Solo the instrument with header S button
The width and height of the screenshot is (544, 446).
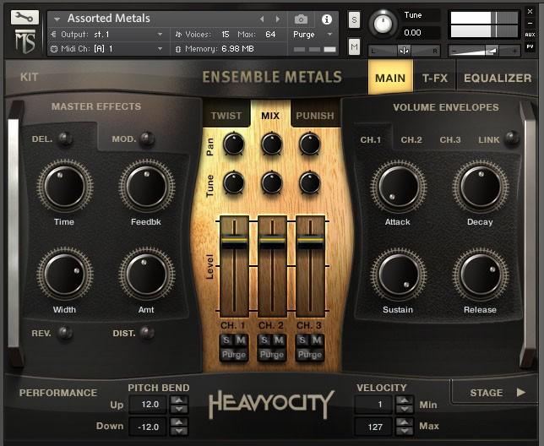pos(354,19)
